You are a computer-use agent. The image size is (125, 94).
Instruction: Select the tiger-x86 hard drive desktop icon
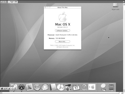115,7
